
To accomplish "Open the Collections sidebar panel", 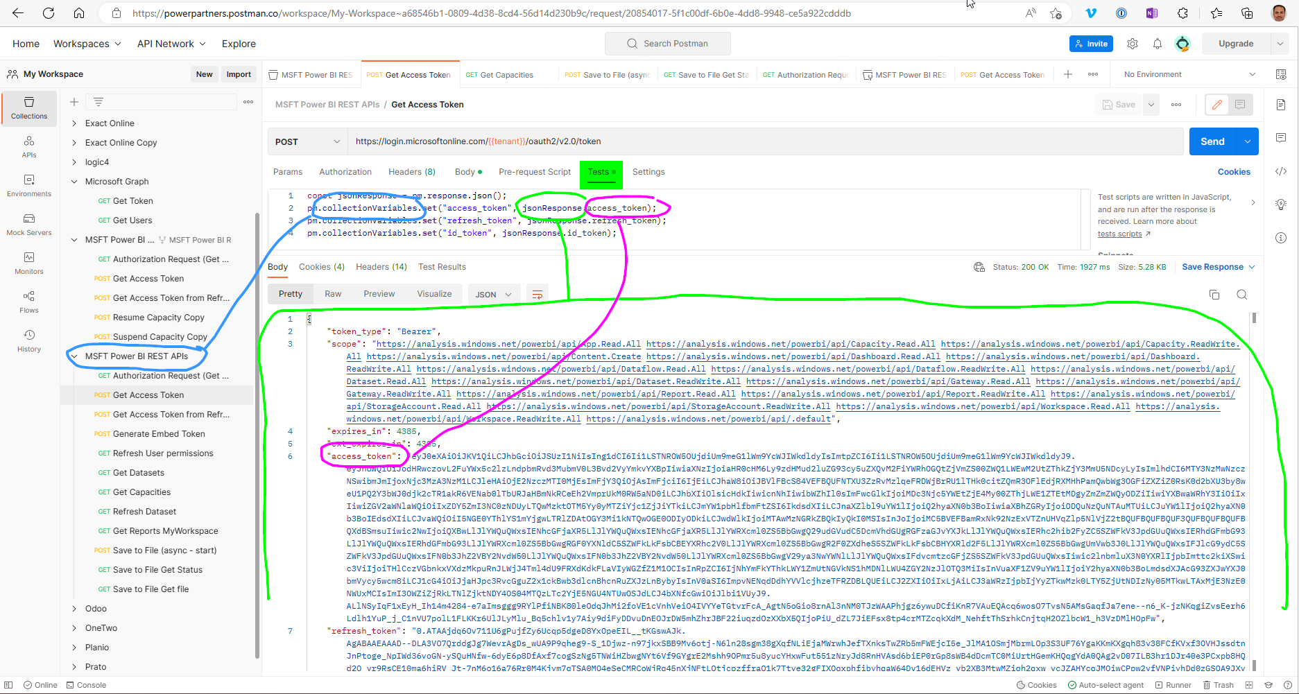I will pos(29,107).
